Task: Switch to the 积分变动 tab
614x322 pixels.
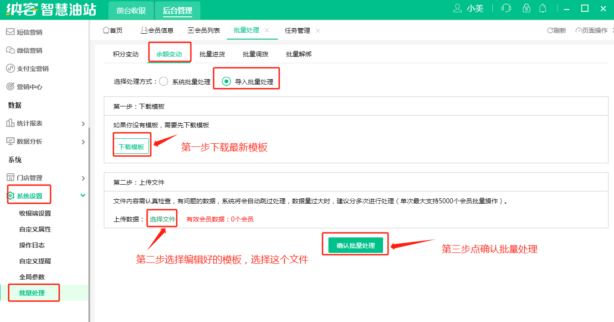Action: tap(126, 54)
